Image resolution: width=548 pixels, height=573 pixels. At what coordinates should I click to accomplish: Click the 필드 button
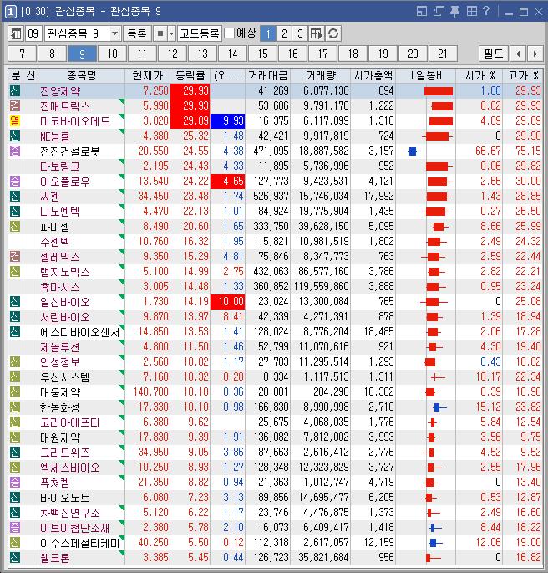click(x=493, y=54)
